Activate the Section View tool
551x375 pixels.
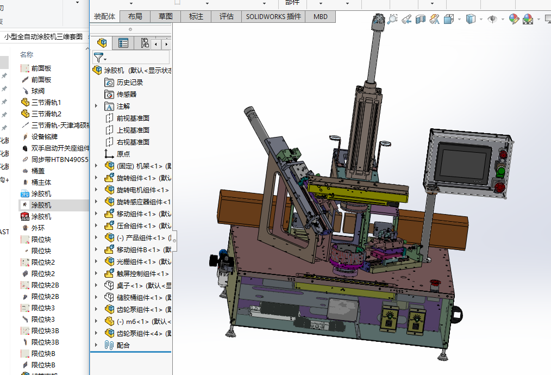coord(420,19)
